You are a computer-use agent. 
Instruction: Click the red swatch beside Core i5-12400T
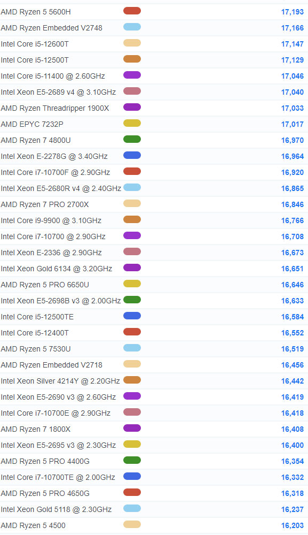pyautogui.click(x=132, y=332)
